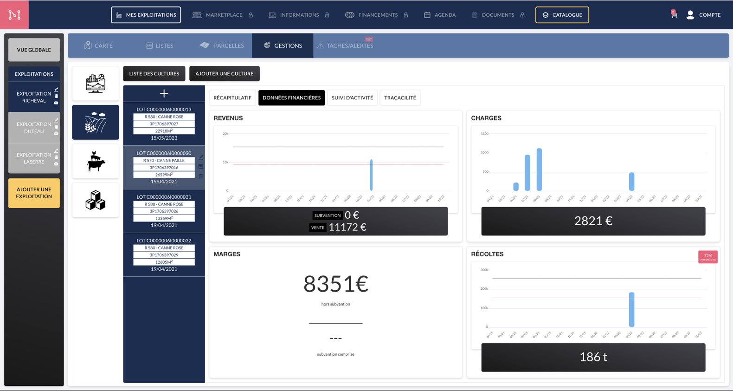733x391 pixels.
Task: Click Ajouter une culture button
Action: [224, 74]
